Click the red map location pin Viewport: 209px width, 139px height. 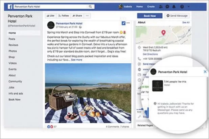pos(163,33)
